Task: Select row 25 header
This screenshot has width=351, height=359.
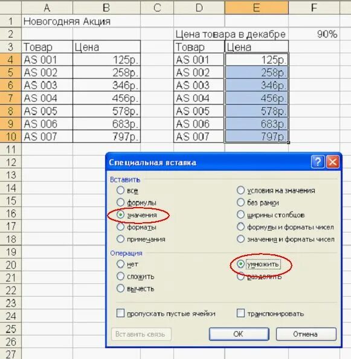Action: pos(10,329)
